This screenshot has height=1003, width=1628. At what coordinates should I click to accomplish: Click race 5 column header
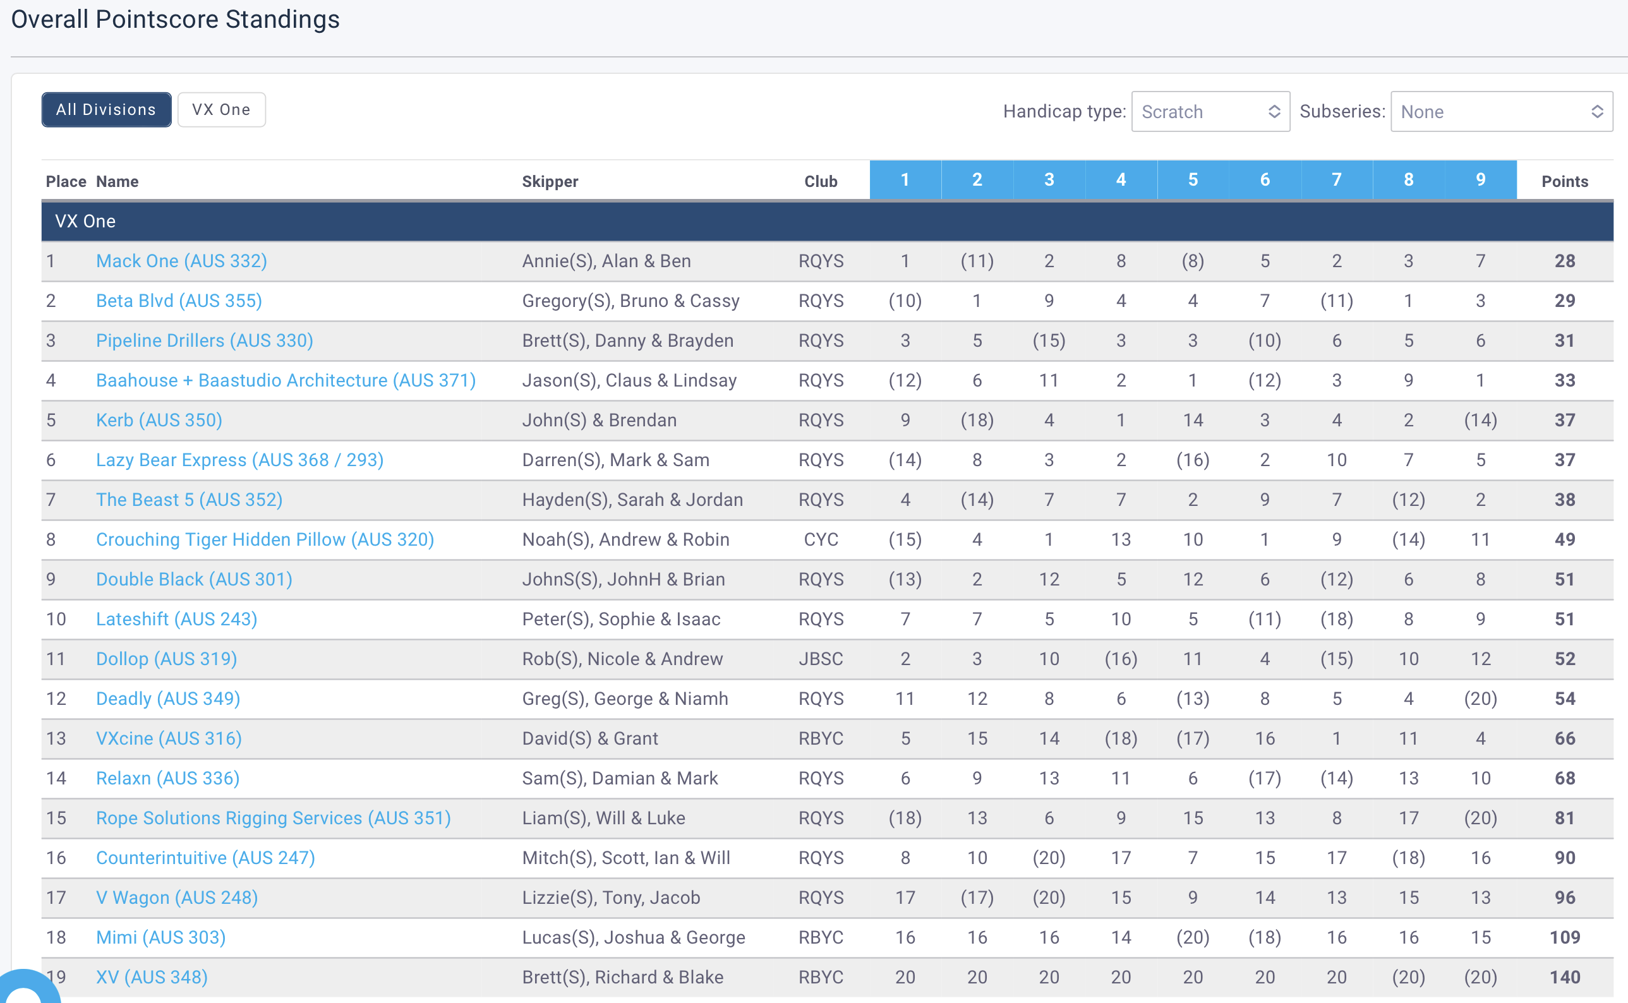pos(1193,180)
